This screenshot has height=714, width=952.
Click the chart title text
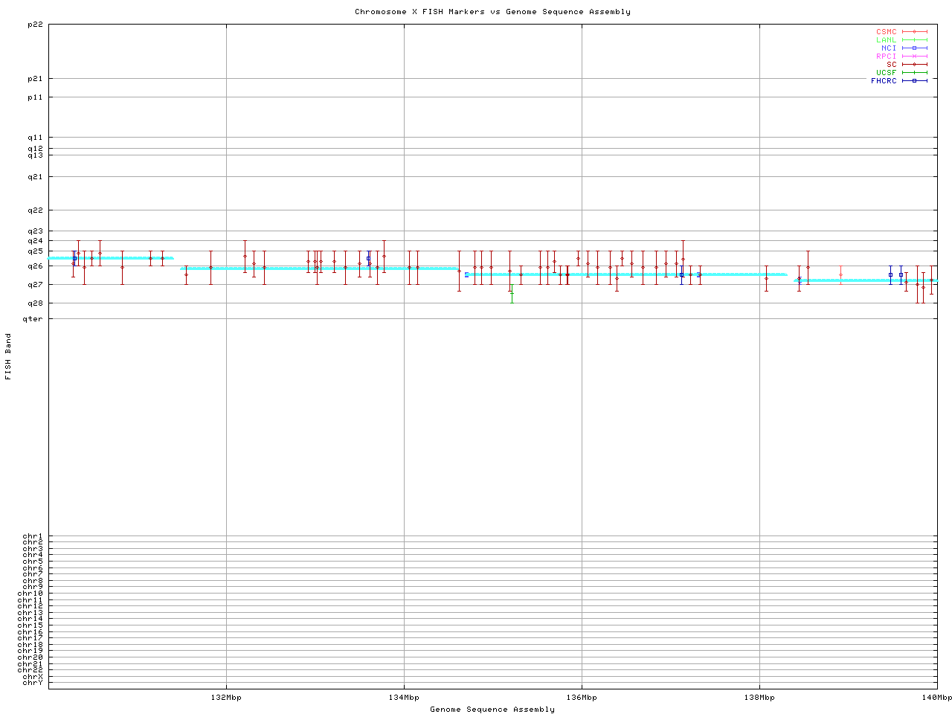pos(492,12)
